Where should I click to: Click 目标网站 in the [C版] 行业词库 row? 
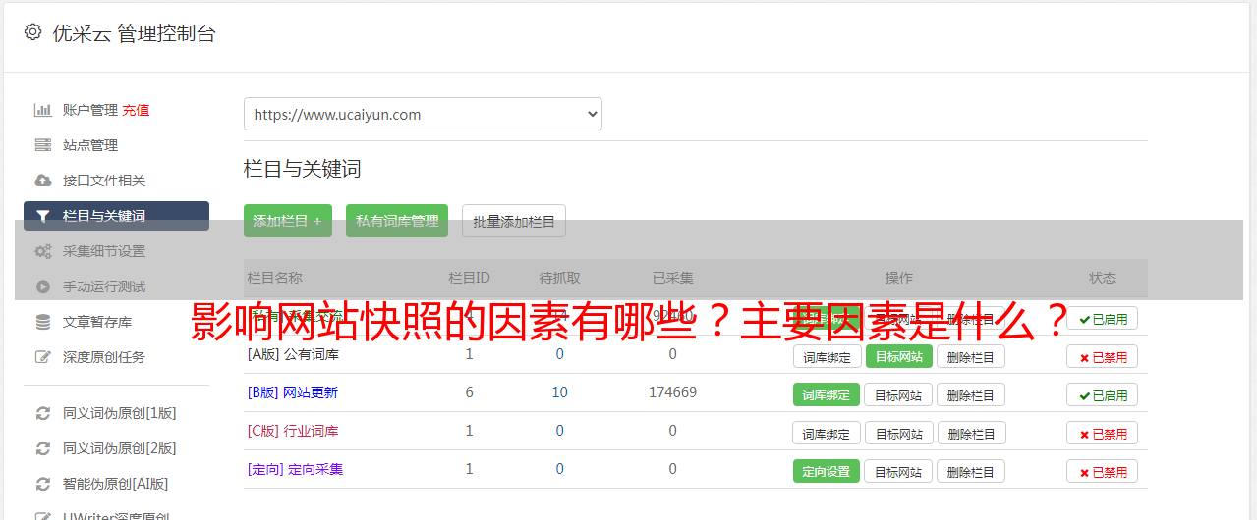[x=898, y=434]
